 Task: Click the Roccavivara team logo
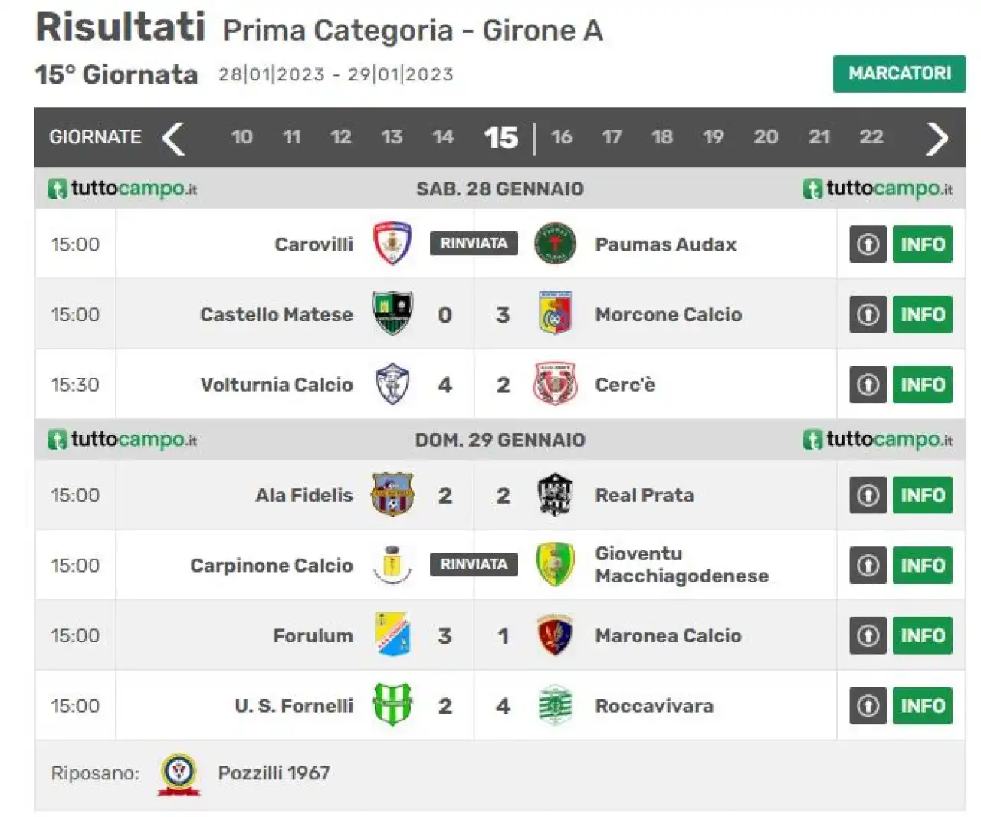(555, 706)
